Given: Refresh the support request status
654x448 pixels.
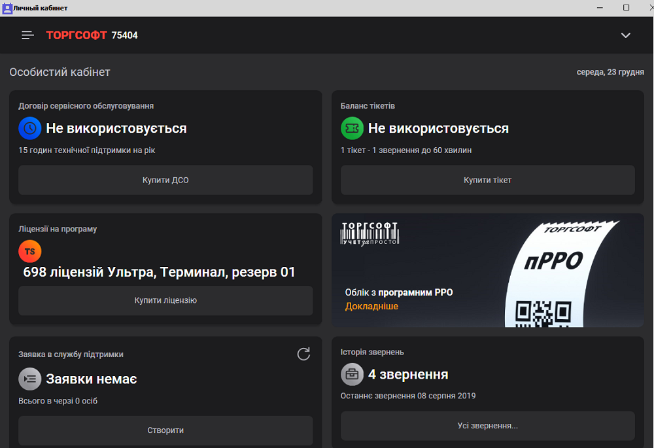Looking at the screenshot, I should tap(303, 354).
